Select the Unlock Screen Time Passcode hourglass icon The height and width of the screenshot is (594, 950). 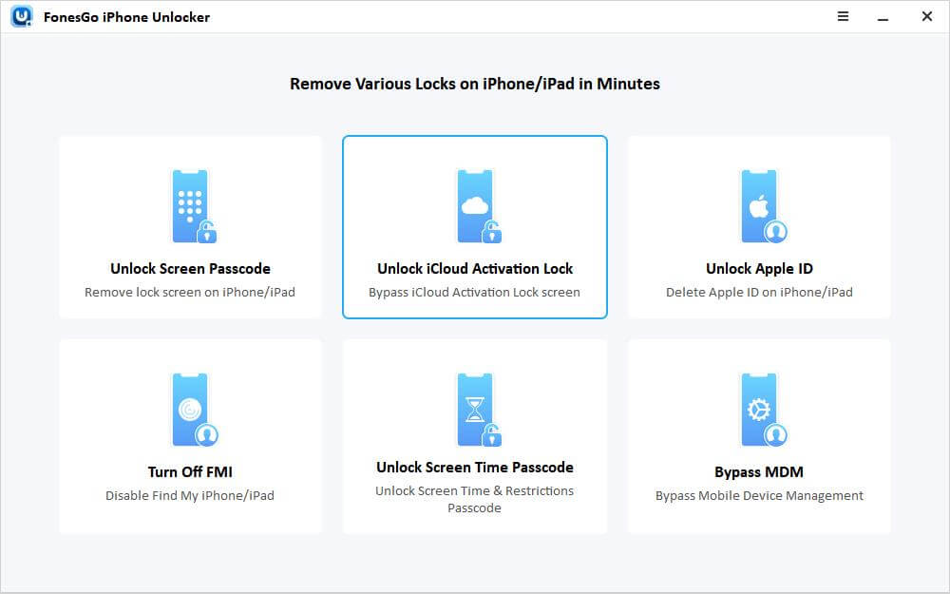click(475, 406)
